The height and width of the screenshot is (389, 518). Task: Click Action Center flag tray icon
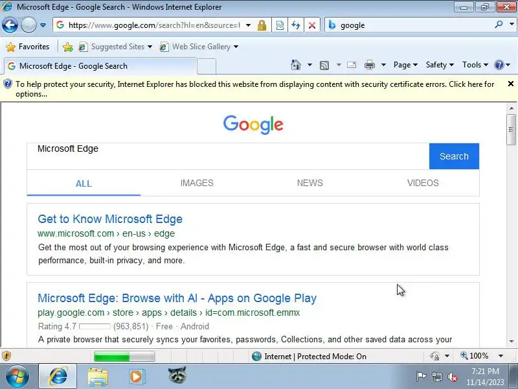point(420,377)
